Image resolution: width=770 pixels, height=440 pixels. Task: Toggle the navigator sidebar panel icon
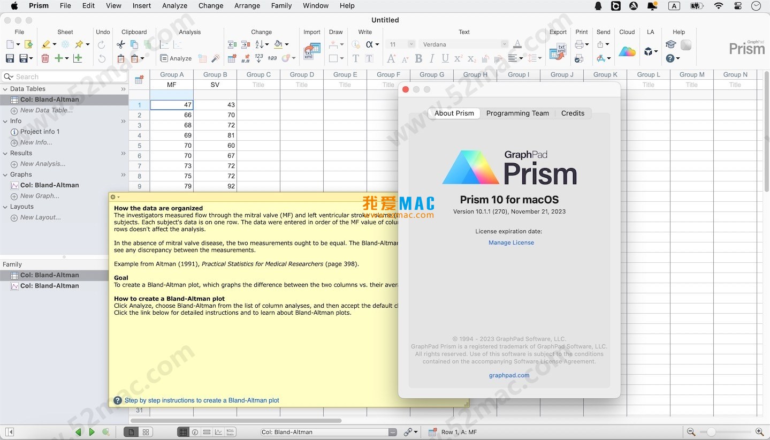pyautogui.click(x=10, y=432)
